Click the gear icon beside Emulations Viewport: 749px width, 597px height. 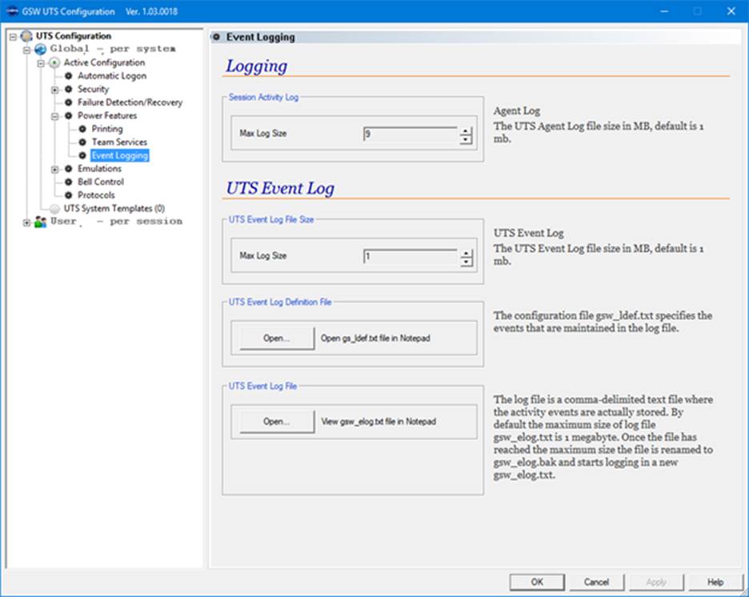coord(68,169)
